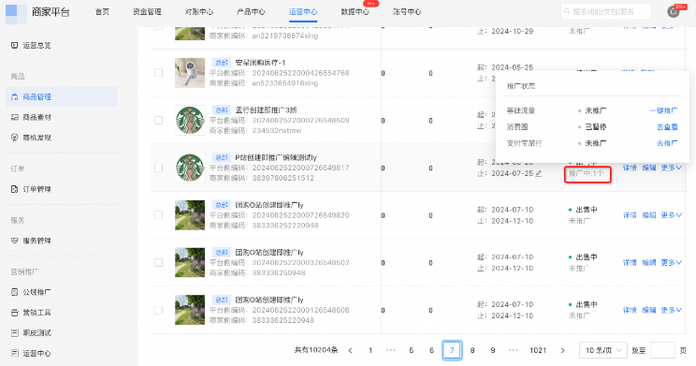This screenshot has width=696, height=366.
Task: Open the hair dryer product thumbnail
Action: [190, 73]
